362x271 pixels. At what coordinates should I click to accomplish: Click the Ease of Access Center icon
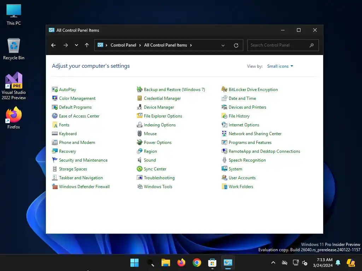55,116
